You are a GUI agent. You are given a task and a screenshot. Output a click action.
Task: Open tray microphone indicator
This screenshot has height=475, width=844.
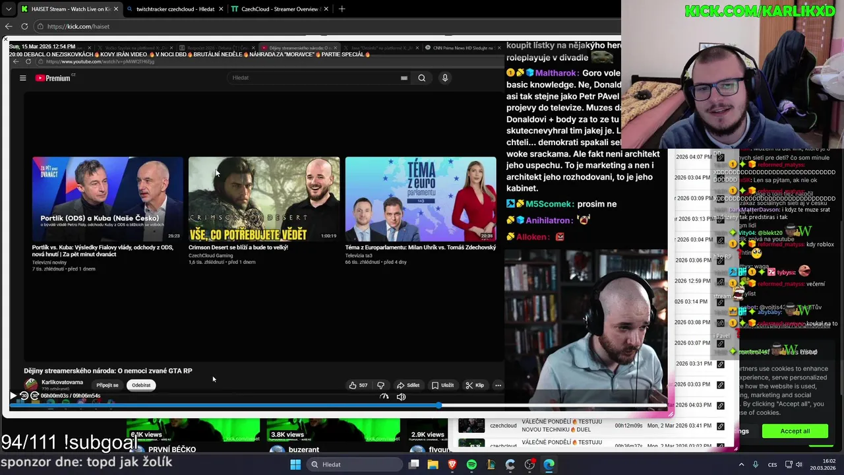point(756,464)
